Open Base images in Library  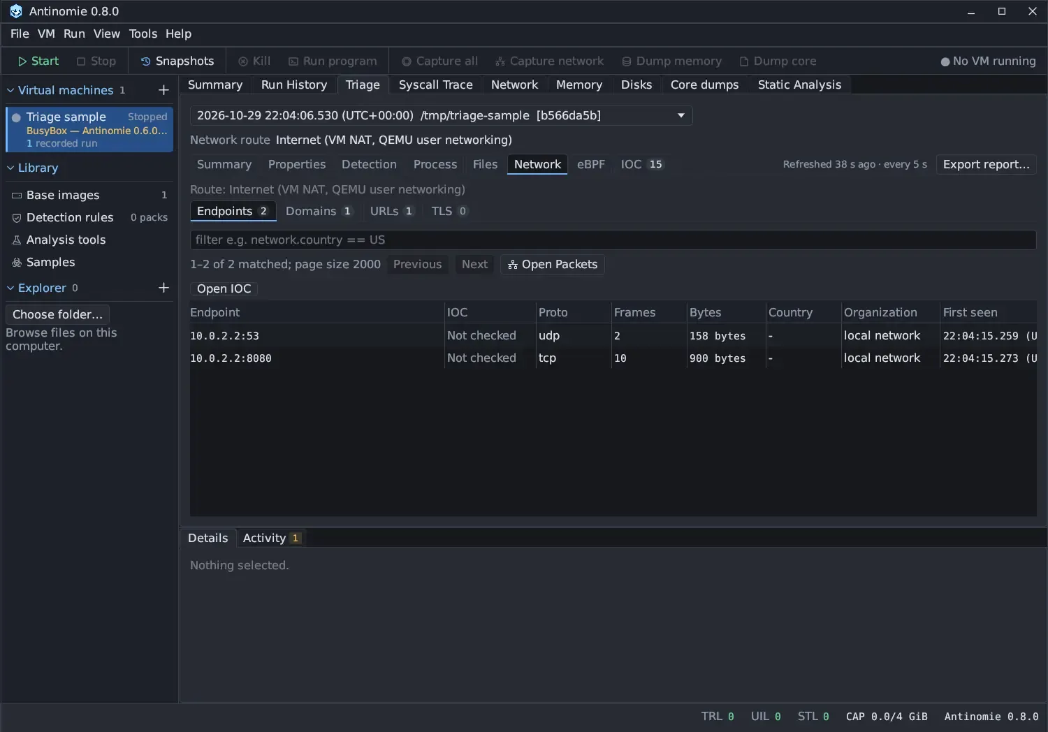coord(89,195)
